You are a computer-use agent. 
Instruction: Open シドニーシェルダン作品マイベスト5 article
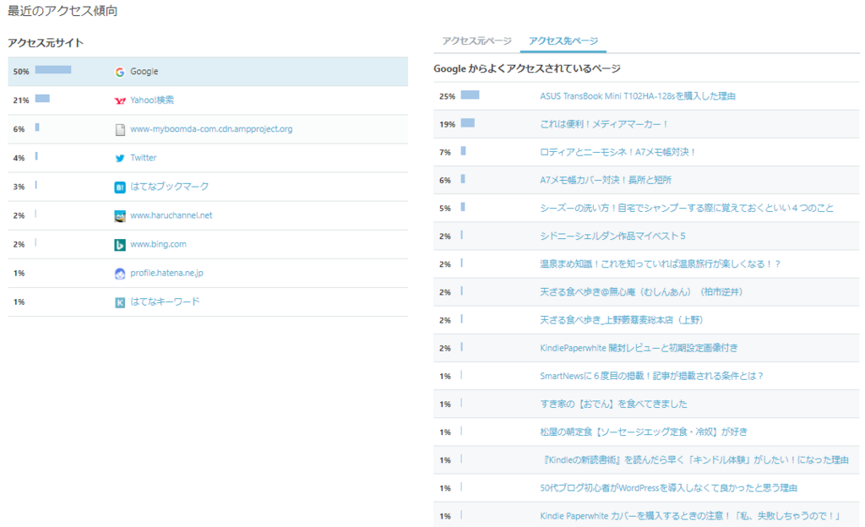tap(612, 236)
